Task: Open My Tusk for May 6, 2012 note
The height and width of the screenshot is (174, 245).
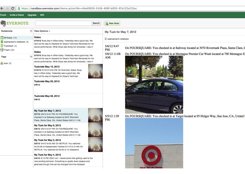Action: click(68, 130)
